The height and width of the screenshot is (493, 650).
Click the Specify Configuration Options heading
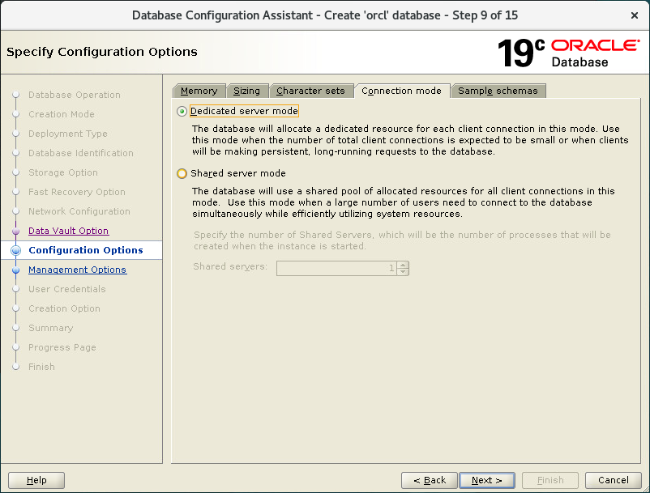coord(102,52)
